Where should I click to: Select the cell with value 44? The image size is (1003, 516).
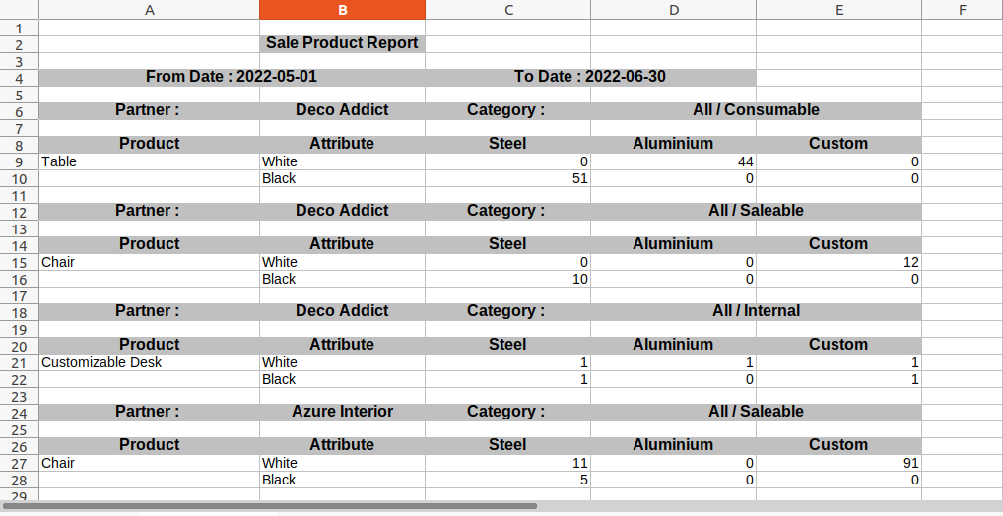674,161
